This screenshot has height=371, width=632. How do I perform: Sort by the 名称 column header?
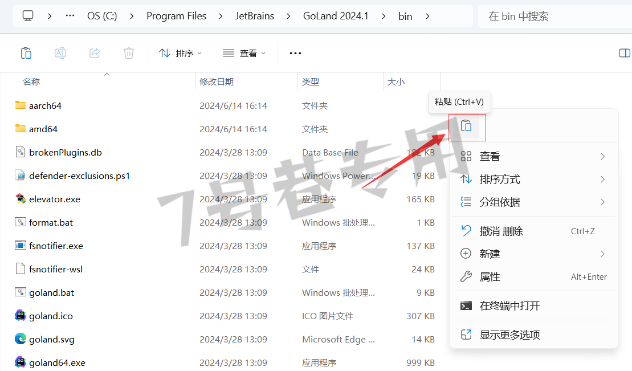click(31, 82)
